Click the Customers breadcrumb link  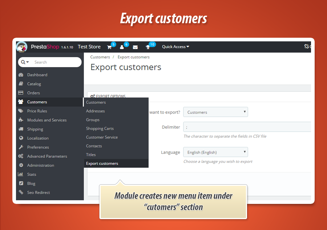(100, 57)
